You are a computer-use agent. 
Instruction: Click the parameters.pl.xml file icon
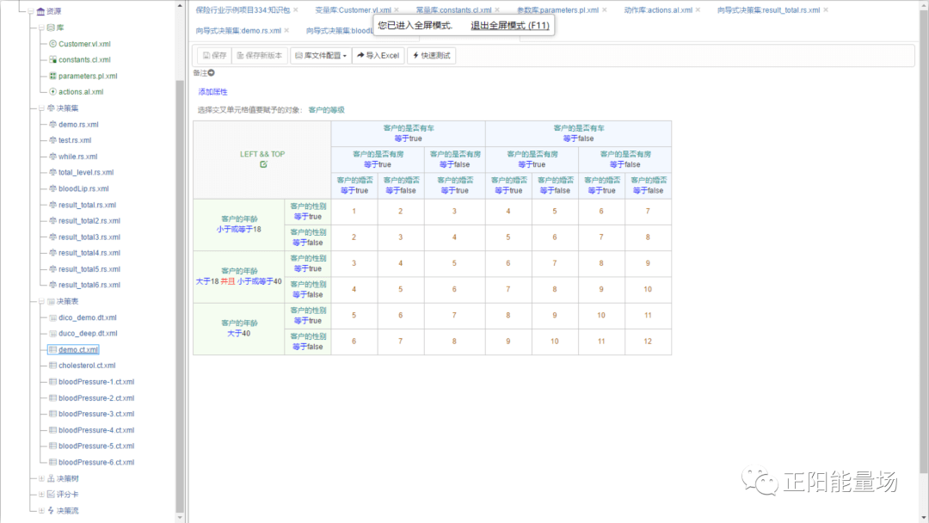tap(52, 76)
